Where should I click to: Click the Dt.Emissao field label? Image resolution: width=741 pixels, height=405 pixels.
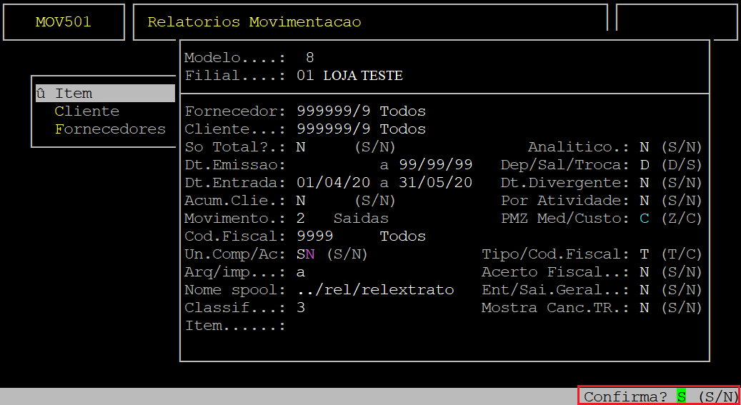click(x=235, y=165)
